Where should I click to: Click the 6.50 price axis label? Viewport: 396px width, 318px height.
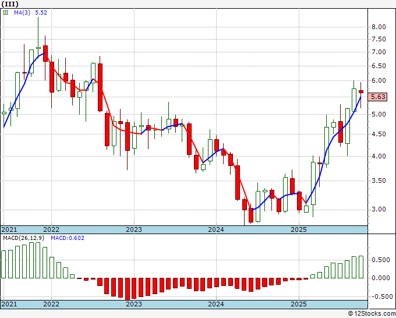[379, 66]
